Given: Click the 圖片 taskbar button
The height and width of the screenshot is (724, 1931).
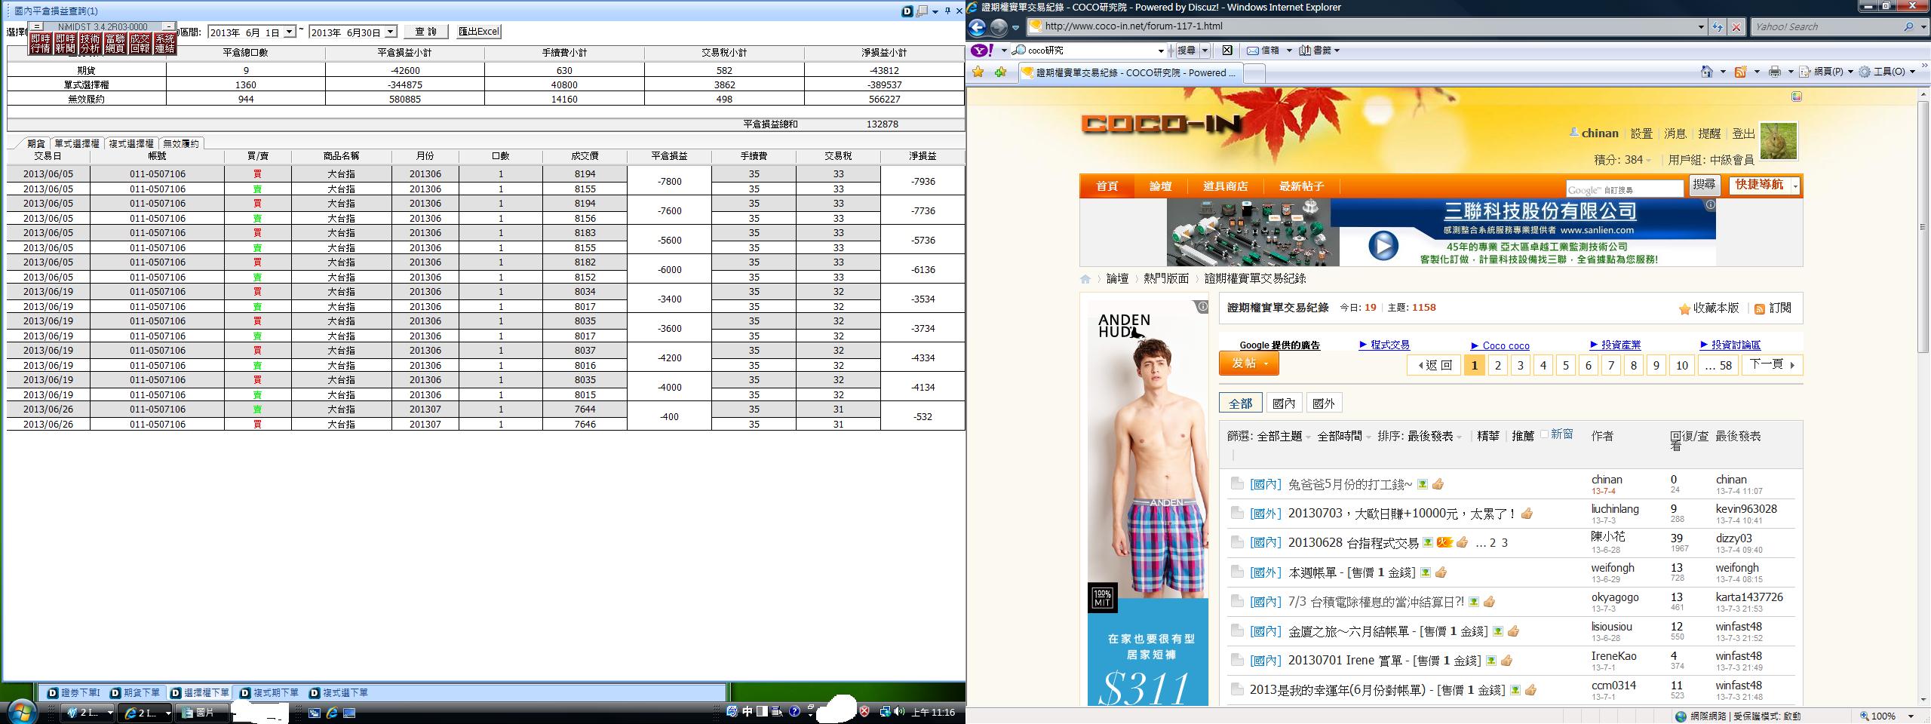Looking at the screenshot, I should (x=201, y=713).
